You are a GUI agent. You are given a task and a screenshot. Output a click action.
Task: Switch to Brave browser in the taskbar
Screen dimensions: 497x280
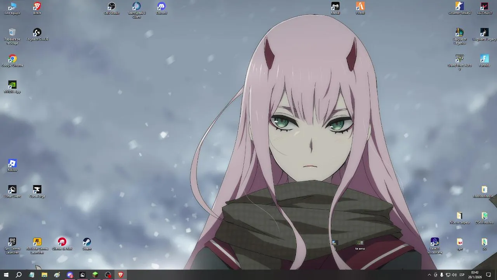(121, 275)
